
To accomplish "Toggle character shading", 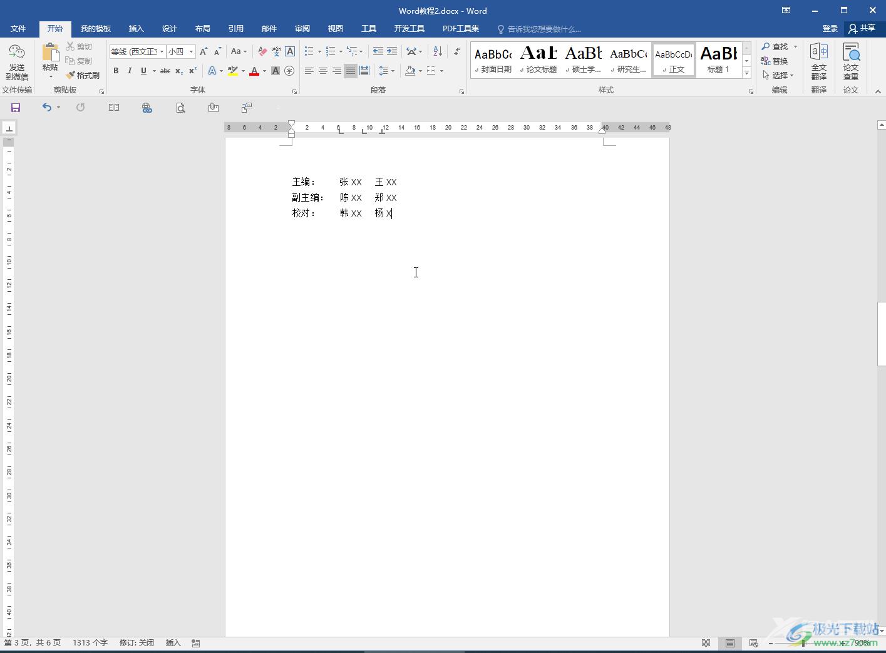I will (276, 71).
